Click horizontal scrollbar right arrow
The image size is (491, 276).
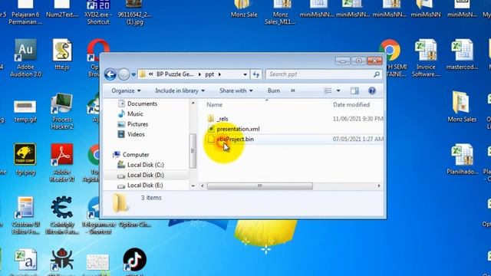[x=379, y=186]
